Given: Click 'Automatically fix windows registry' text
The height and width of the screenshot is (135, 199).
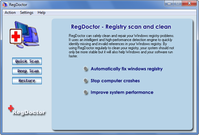Looking at the screenshot, I should pos(126,69).
